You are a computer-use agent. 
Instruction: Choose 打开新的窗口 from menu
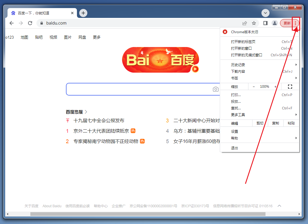[259, 48]
